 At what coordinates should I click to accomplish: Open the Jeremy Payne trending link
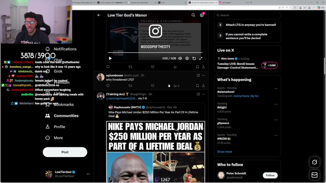241,96
